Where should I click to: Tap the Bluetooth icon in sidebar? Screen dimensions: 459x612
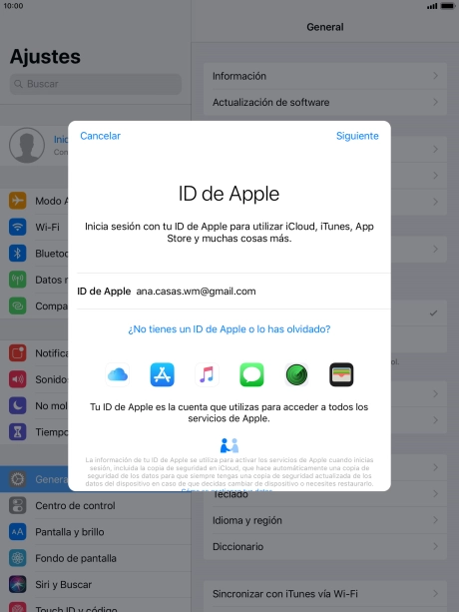point(18,254)
